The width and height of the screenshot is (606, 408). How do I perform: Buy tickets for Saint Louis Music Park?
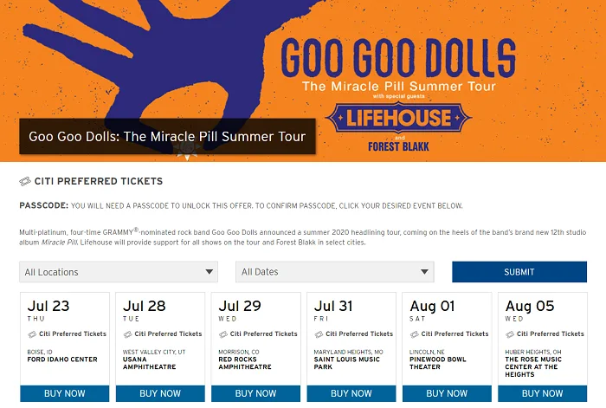point(351,393)
